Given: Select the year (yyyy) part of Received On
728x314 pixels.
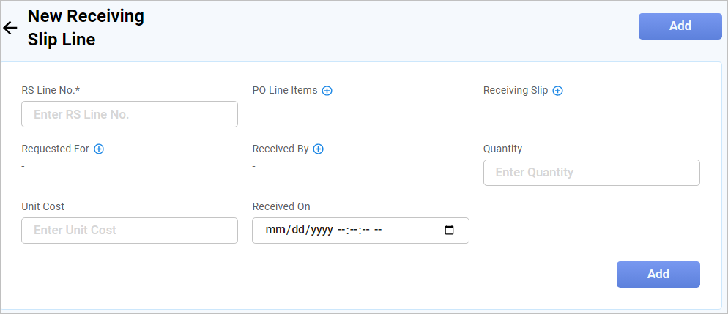Looking at the screenshot, I should click(x=322, y=230).
